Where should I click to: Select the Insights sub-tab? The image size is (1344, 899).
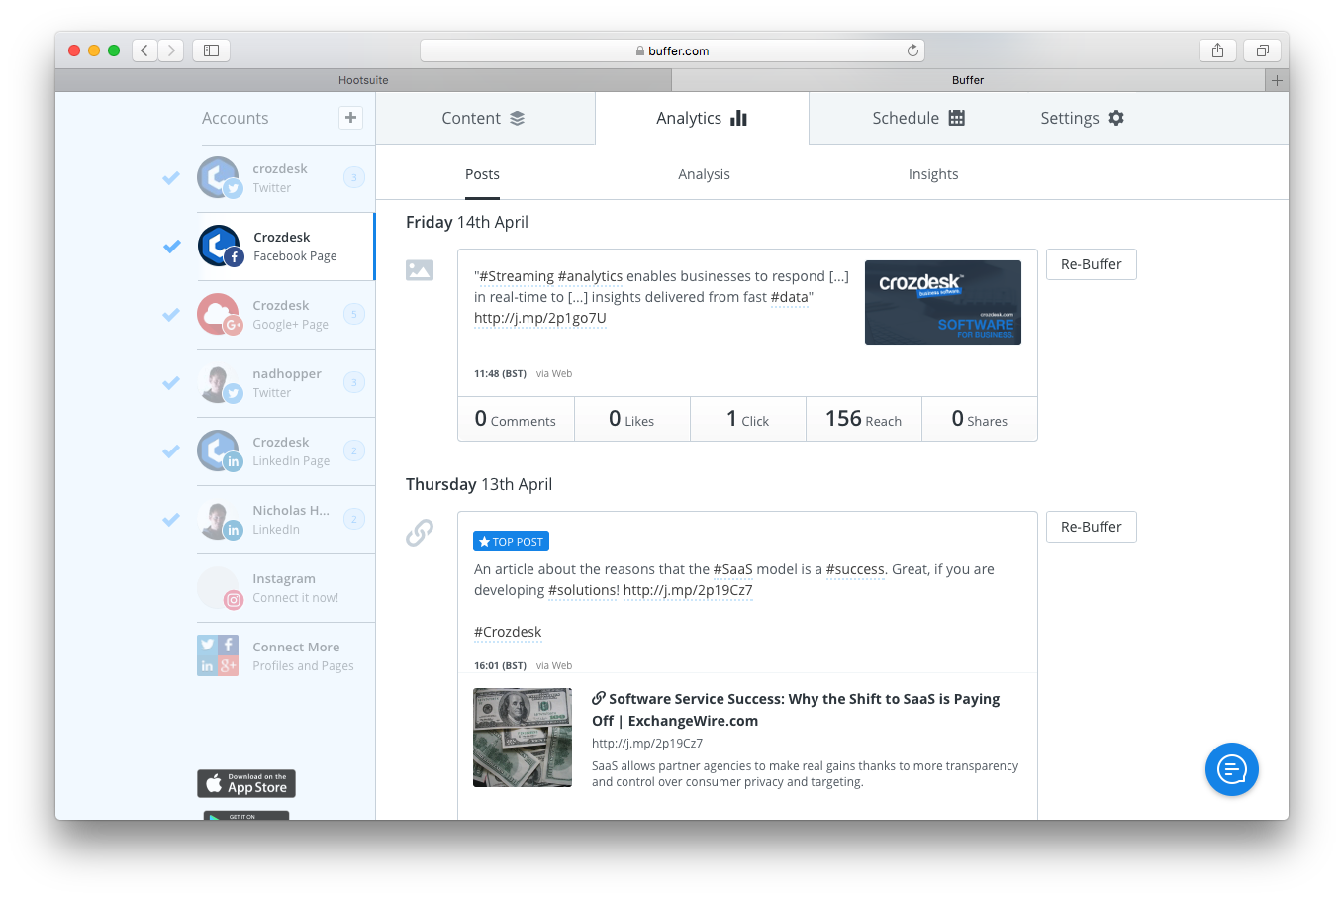933,174
